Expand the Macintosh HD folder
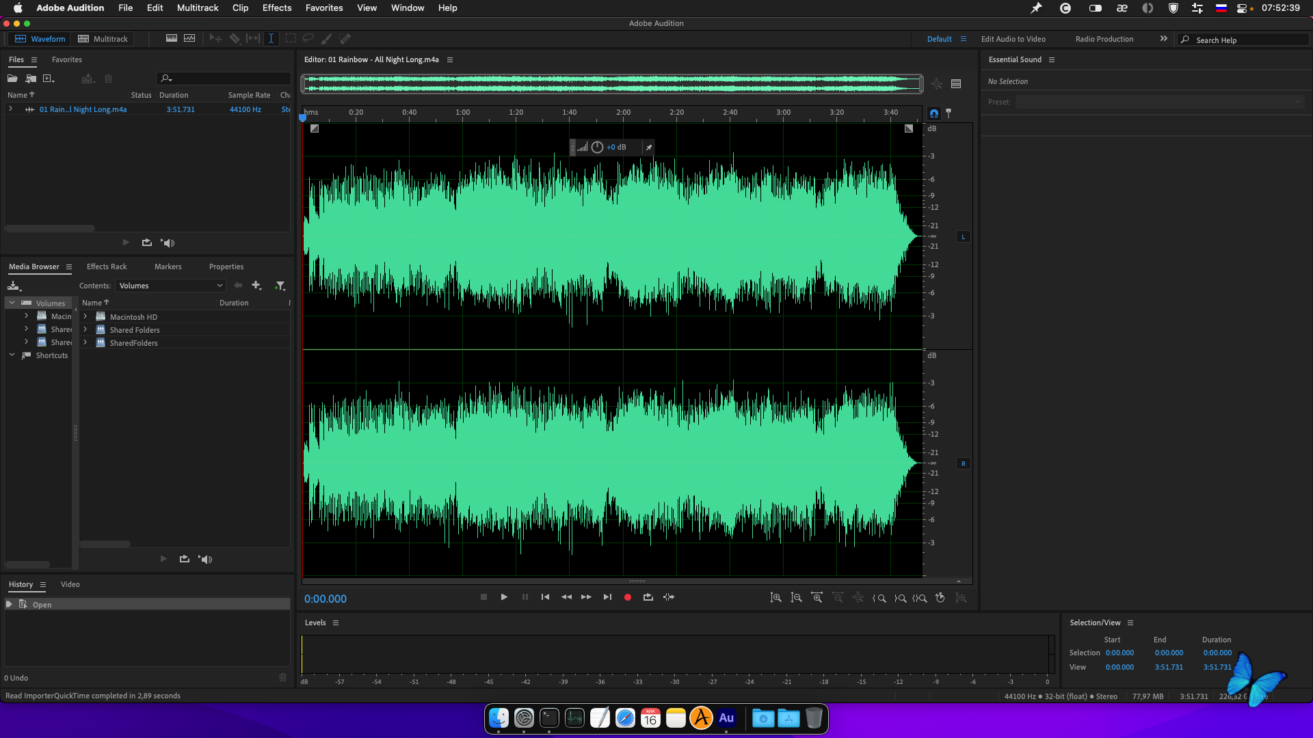 (x=85, y=317)
